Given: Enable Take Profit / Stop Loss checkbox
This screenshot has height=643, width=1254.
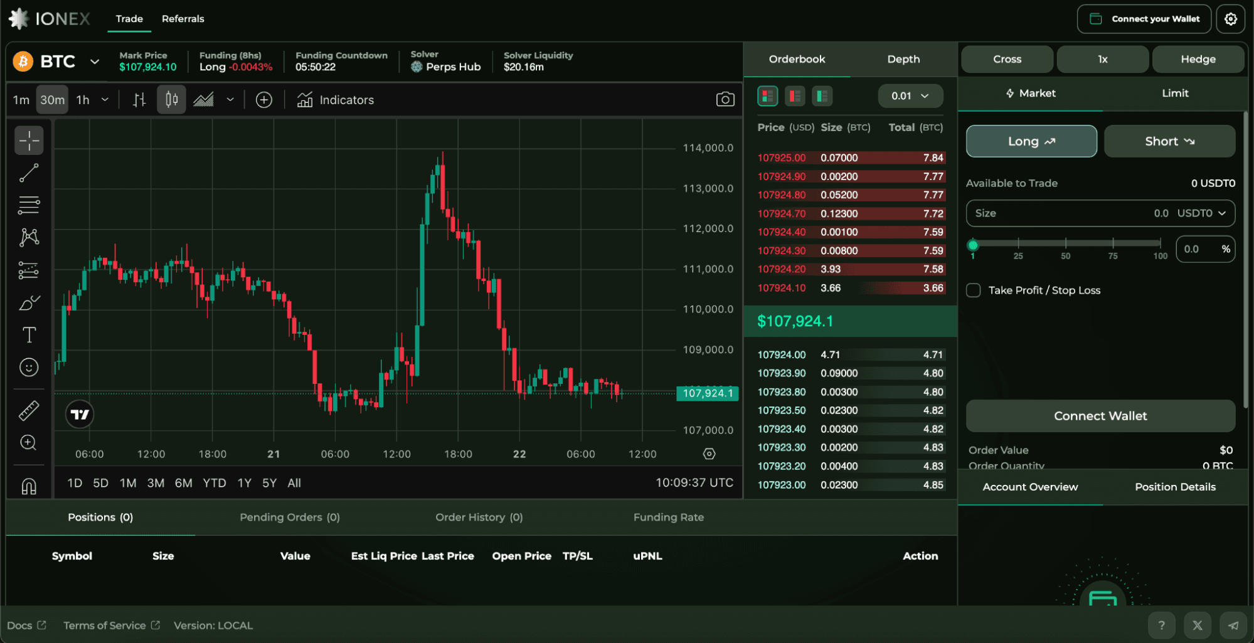Looking at the screenshot, I should (x=974, y=290).
